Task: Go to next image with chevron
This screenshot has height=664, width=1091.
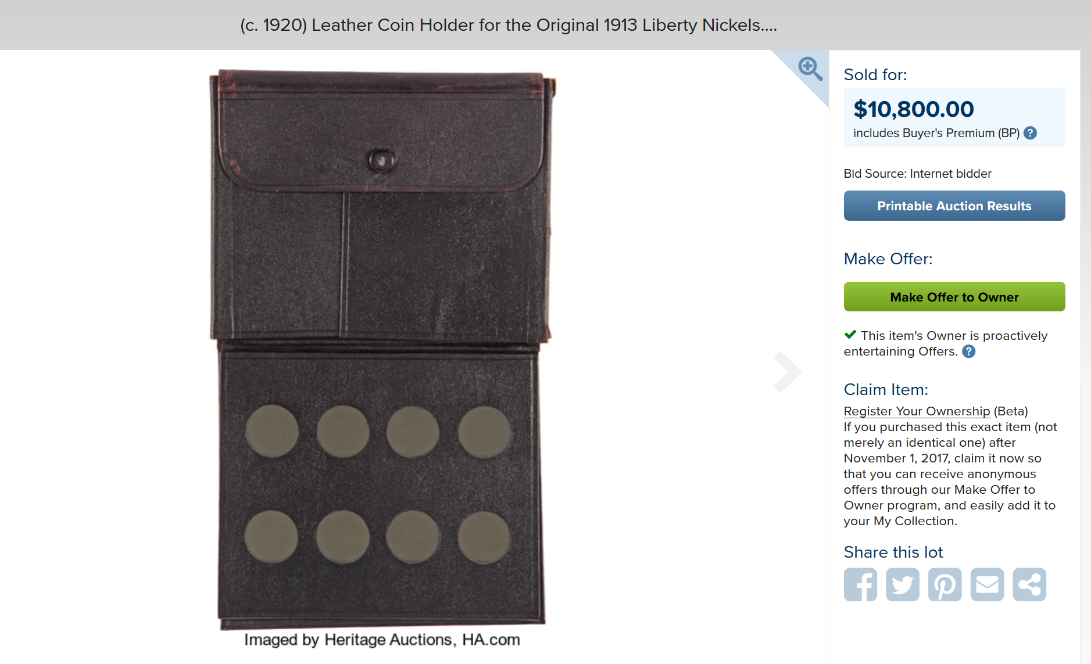Action: click(787, 372)
